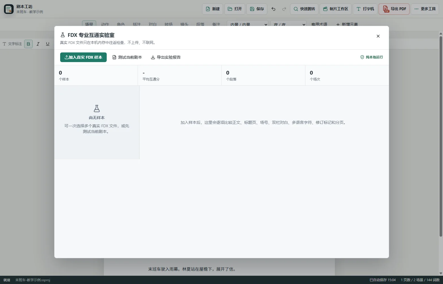Screen dimensions: 443x284
Task: Click 新增元素 to add an element
Action: (347, 24)
